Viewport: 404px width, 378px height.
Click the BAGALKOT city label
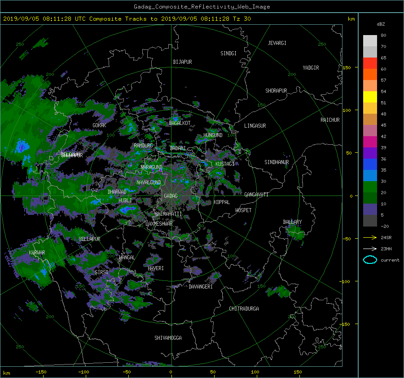(x=180, y=123)
